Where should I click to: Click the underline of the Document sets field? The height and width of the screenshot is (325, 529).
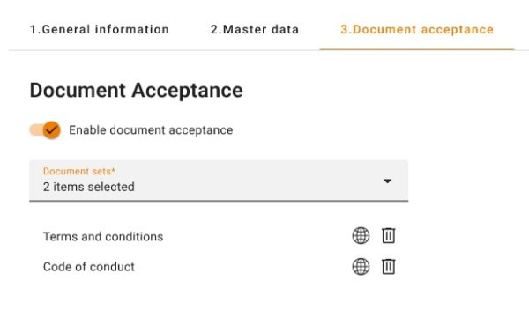(x=219, y=201)
